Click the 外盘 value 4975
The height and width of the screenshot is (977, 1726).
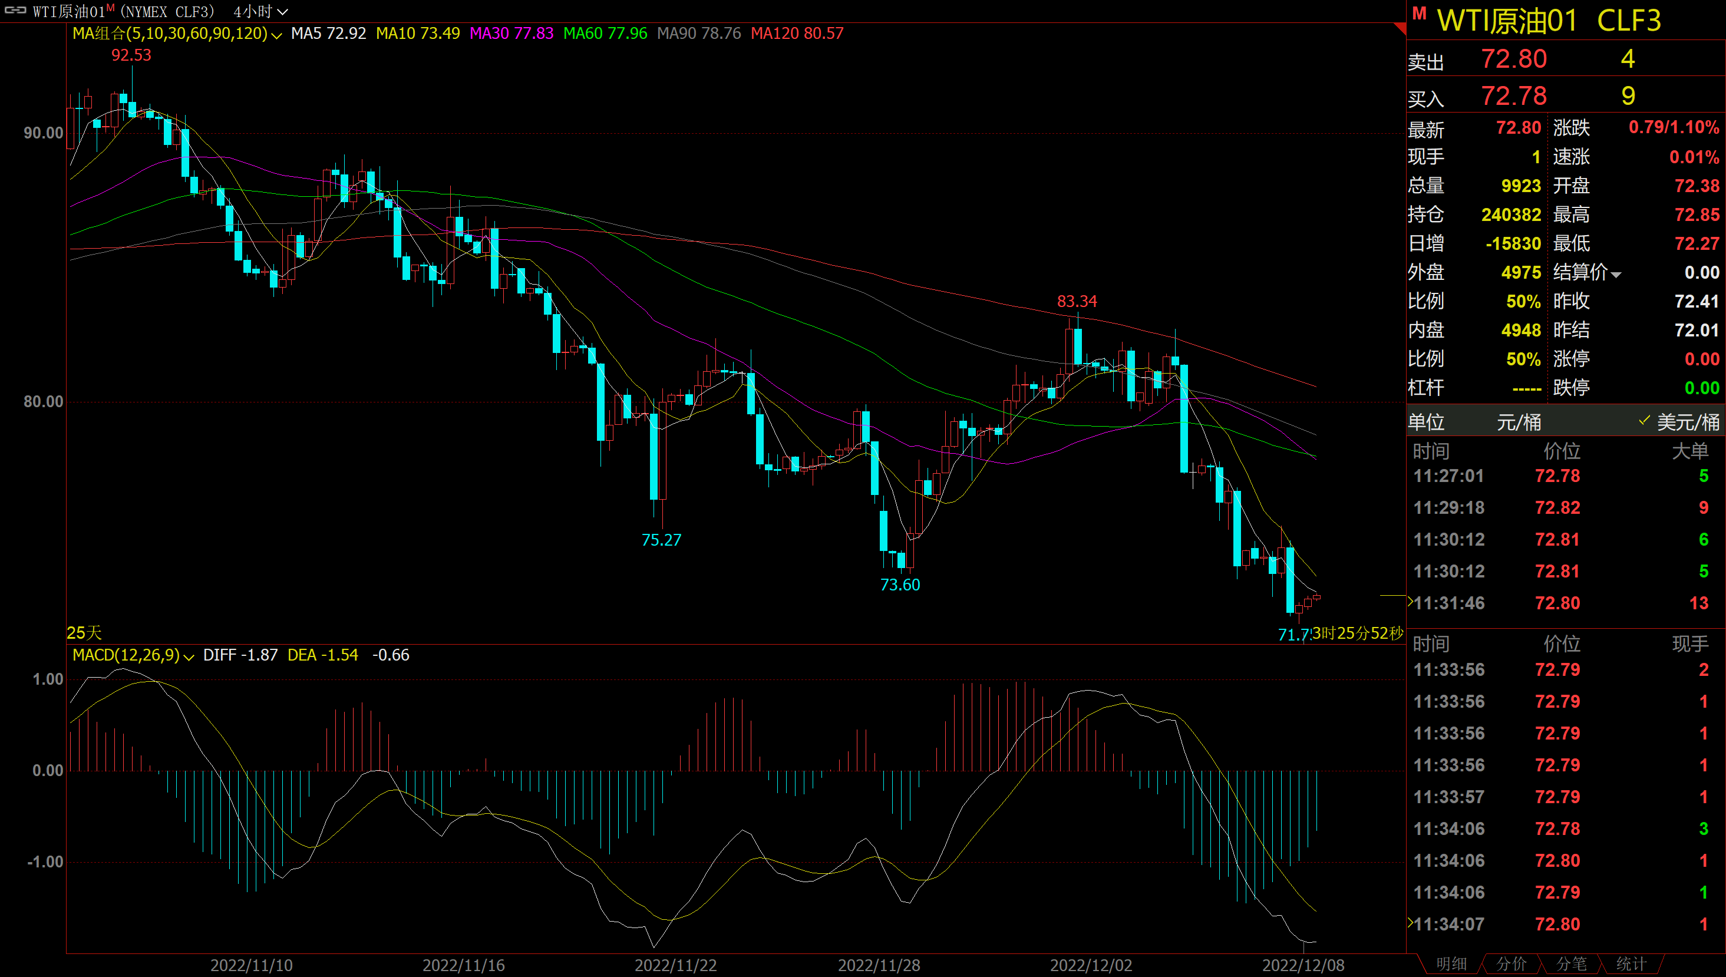[1521, 272]
